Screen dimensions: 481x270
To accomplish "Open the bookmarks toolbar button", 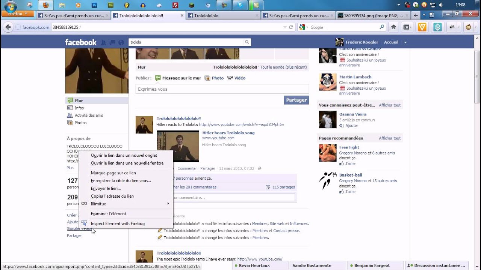I will click(407, 27).
